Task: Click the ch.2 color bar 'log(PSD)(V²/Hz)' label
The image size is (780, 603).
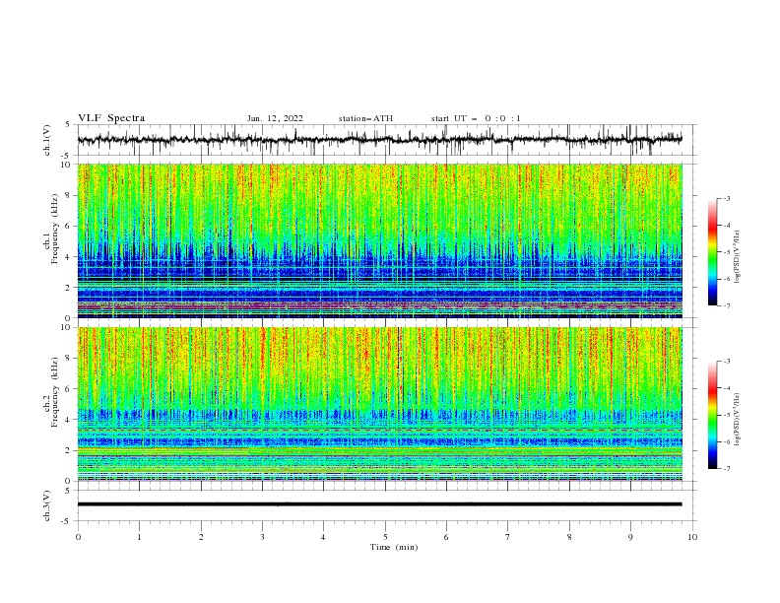Action: (x=738, y=420)
